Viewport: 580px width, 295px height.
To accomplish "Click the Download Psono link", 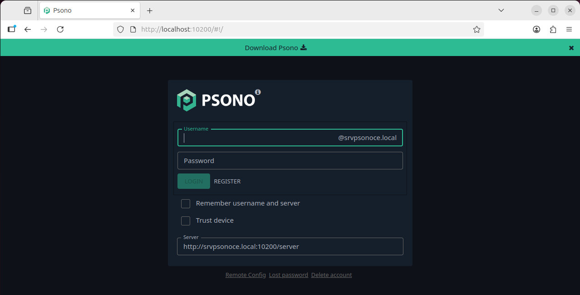I will pyautogui.click(x=275, y=48).
